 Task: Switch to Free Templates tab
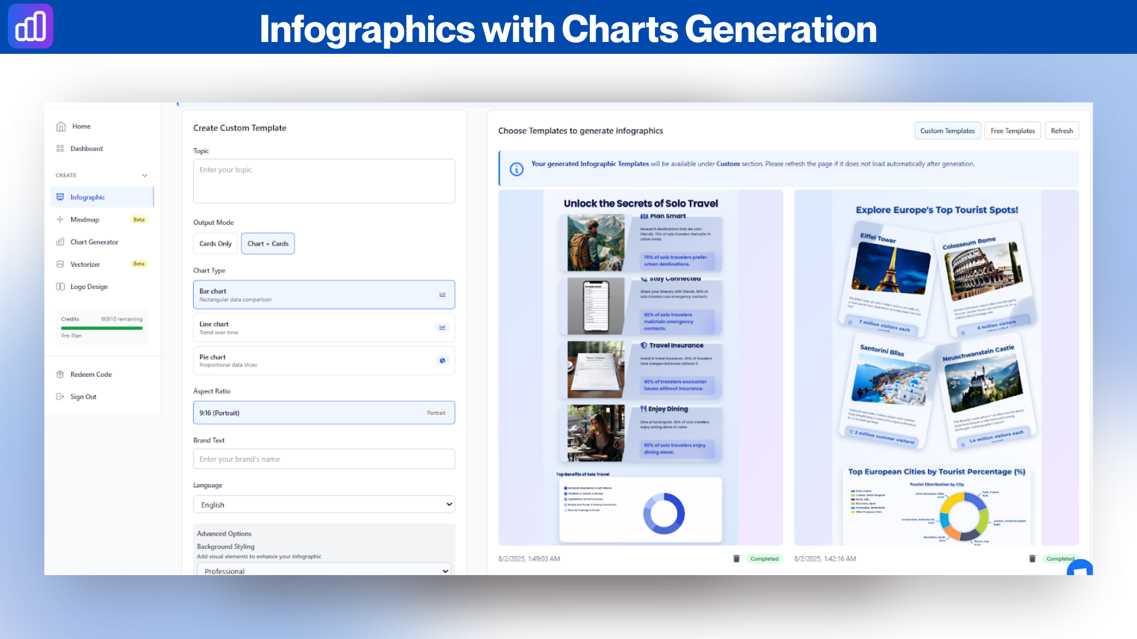pyautogui.click(x=1012, y=130)
